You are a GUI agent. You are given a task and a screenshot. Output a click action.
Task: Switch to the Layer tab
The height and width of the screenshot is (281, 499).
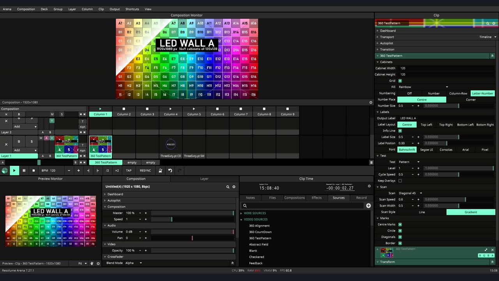[204, 179]
